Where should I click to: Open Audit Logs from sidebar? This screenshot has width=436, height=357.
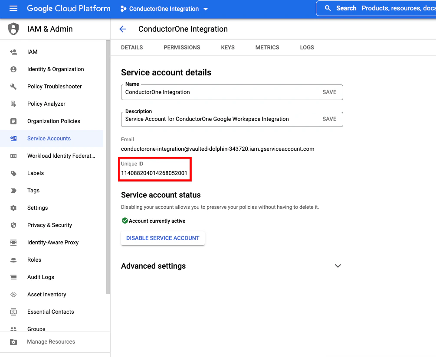click(41, 277)
